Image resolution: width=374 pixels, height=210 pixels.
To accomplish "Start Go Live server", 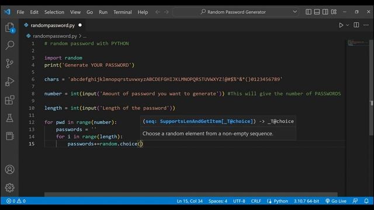I will [x=336, y=201].
